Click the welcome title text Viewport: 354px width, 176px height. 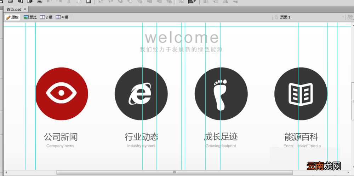[182, 37]
